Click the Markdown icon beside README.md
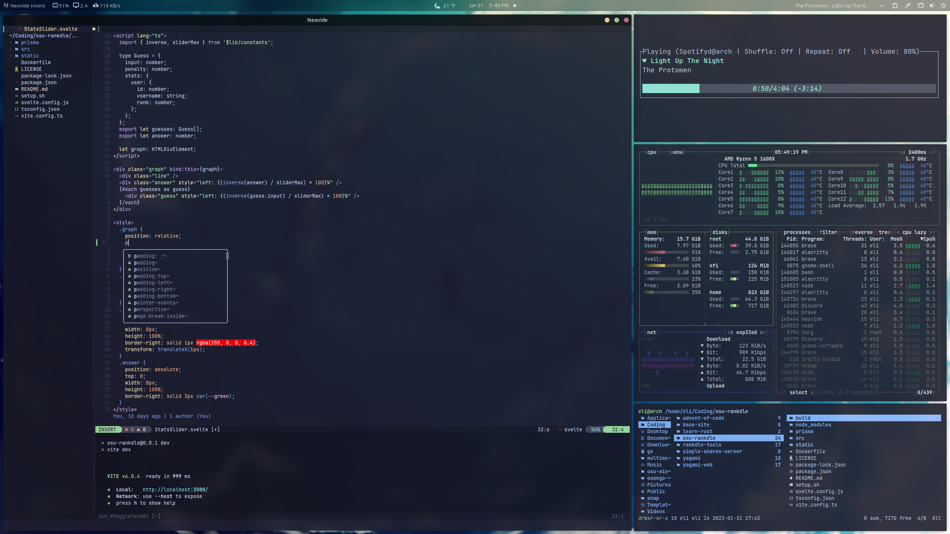Screen dimensions: 950x534 pyautogui.click(x=16, y=89)
